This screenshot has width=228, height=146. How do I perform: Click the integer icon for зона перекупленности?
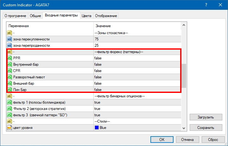9,39
